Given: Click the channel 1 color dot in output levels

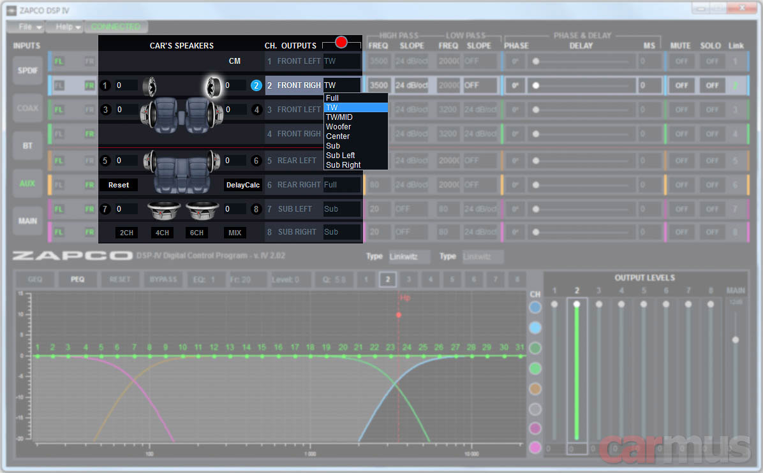Looking at the screenshot, I should (535, 307).
